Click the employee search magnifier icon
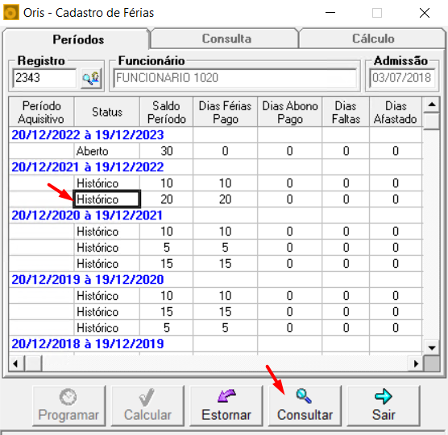 click(91, 78)
